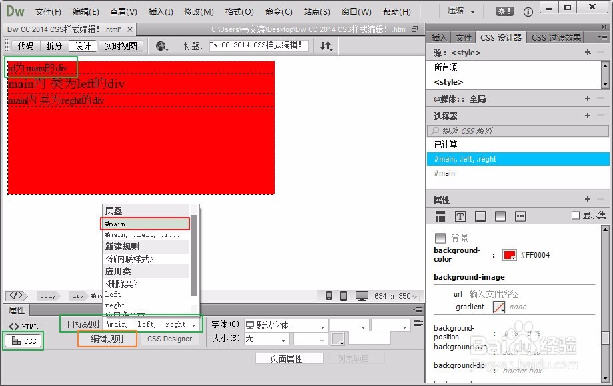Toggle 实时视图 live view
Screen dimensions: 613x386
click(121, 46)
